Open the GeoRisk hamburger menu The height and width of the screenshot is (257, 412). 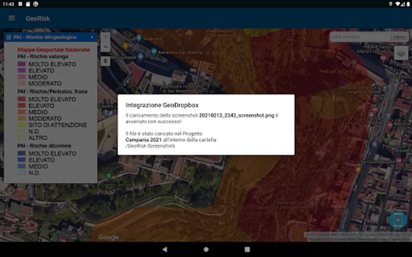[12, 18]
